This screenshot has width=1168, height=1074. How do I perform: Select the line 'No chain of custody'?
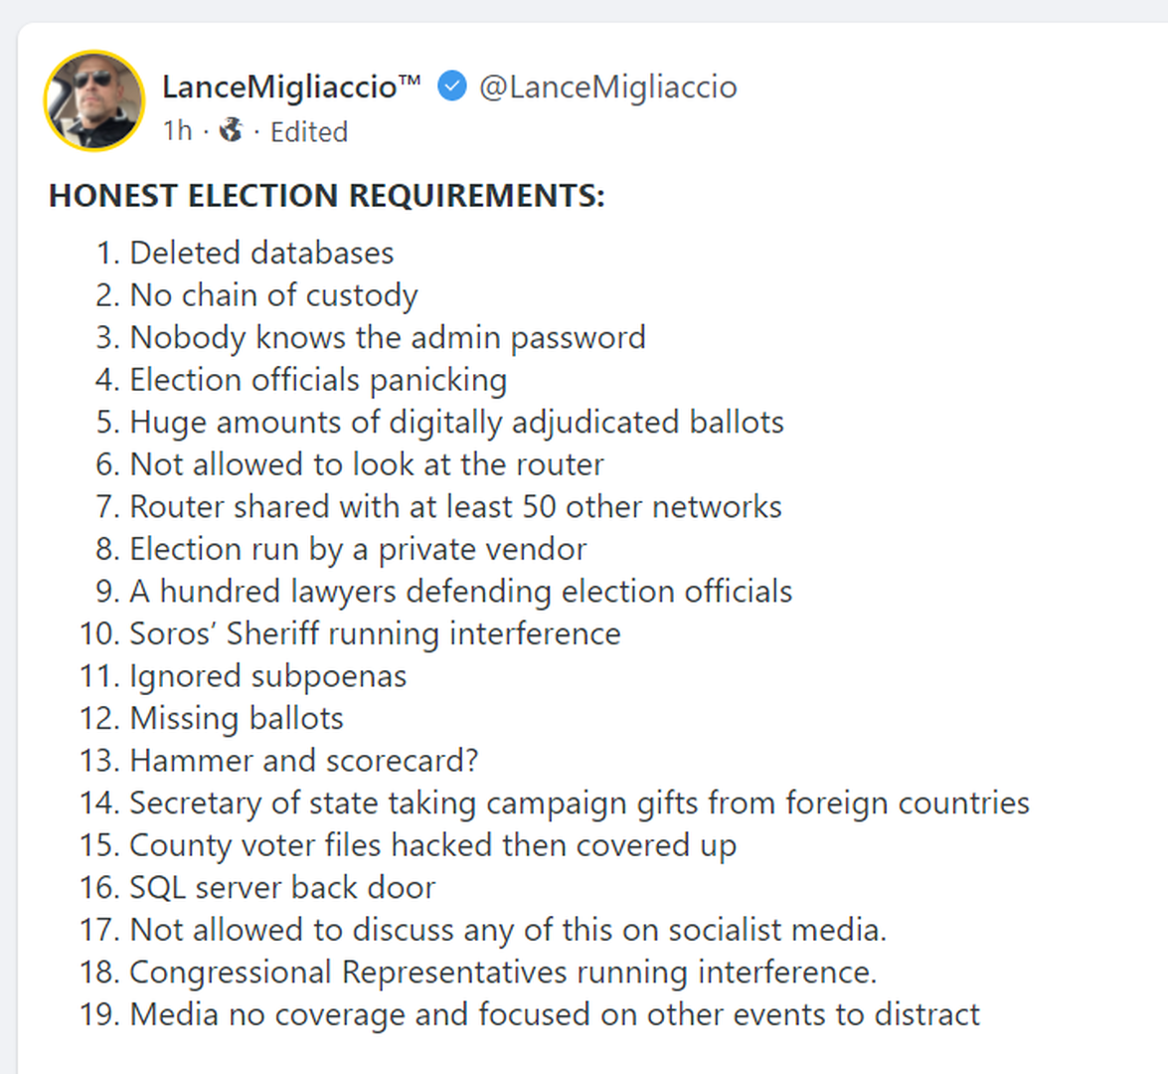point(273,295)
